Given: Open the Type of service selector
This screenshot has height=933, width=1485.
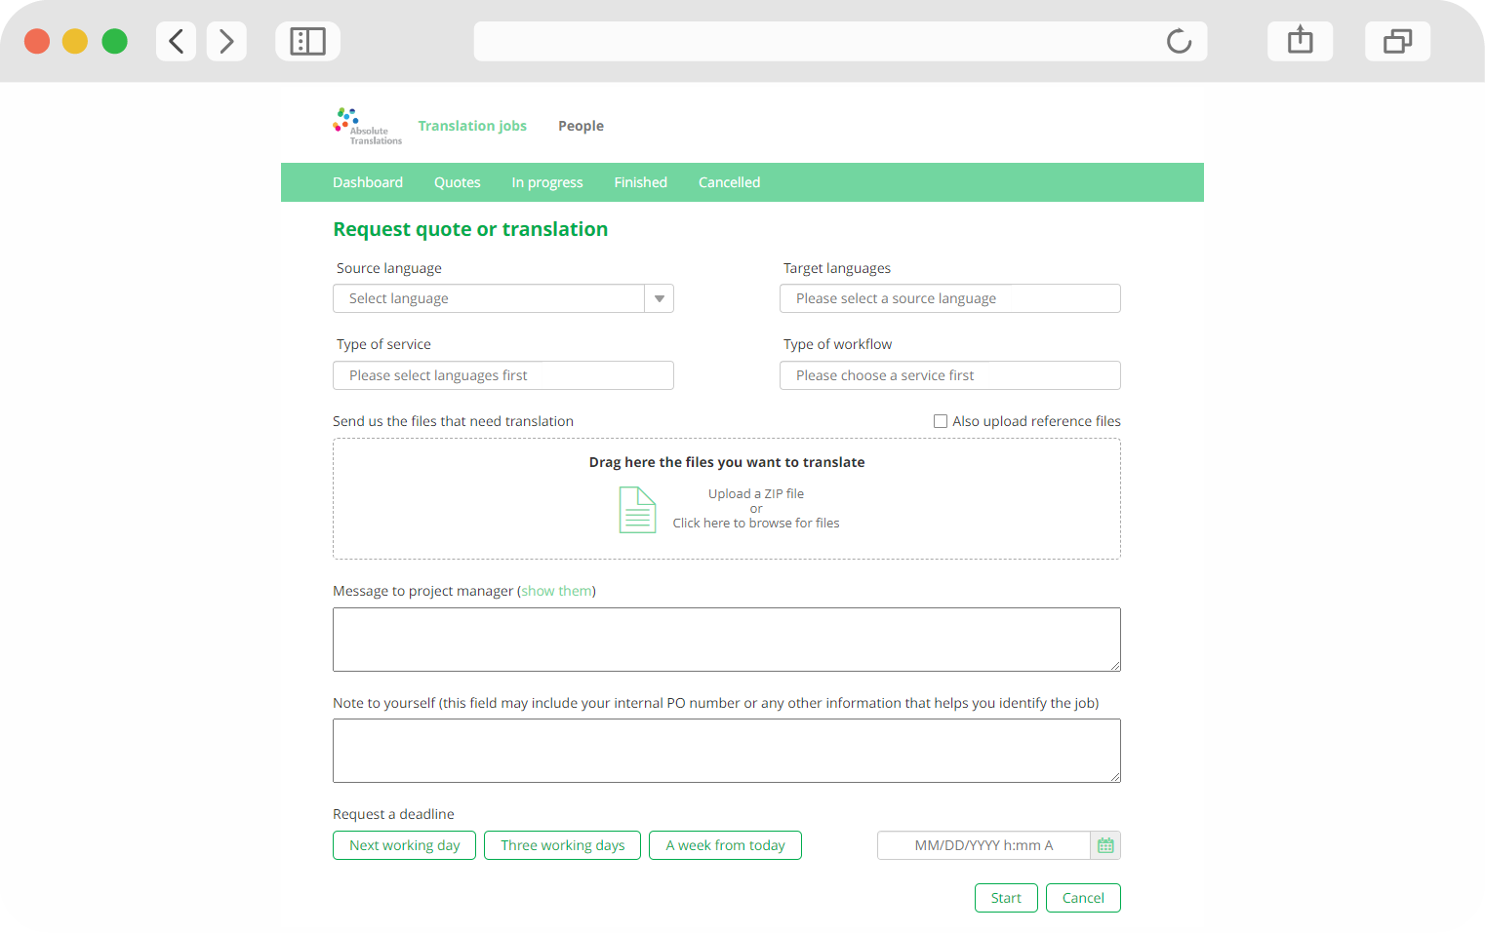Looking at the screenshot, I should pos(502,375).
